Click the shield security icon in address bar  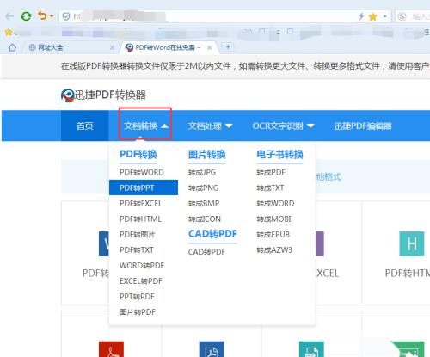(x=66, y=16)
